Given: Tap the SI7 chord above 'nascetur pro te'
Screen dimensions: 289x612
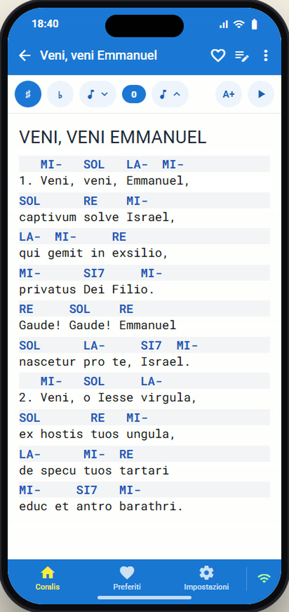Looking at the screenshot, I should [151, 346].
